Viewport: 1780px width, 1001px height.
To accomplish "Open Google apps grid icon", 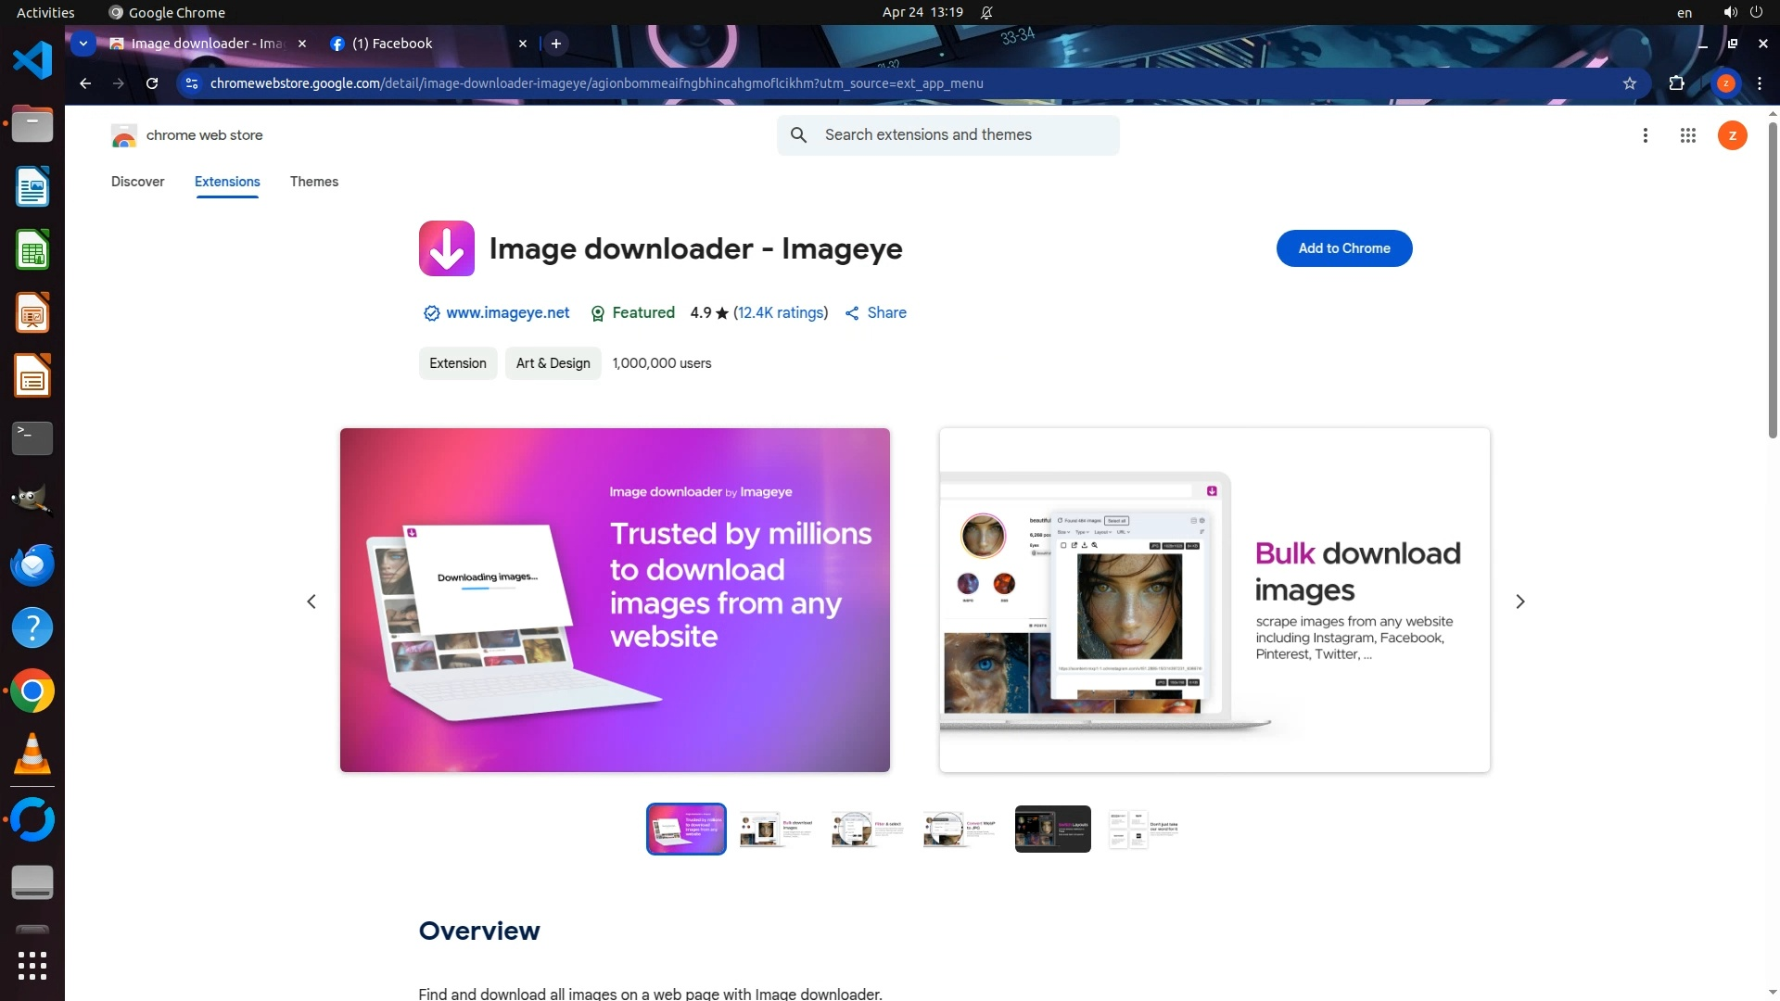I will (1687, 135).
